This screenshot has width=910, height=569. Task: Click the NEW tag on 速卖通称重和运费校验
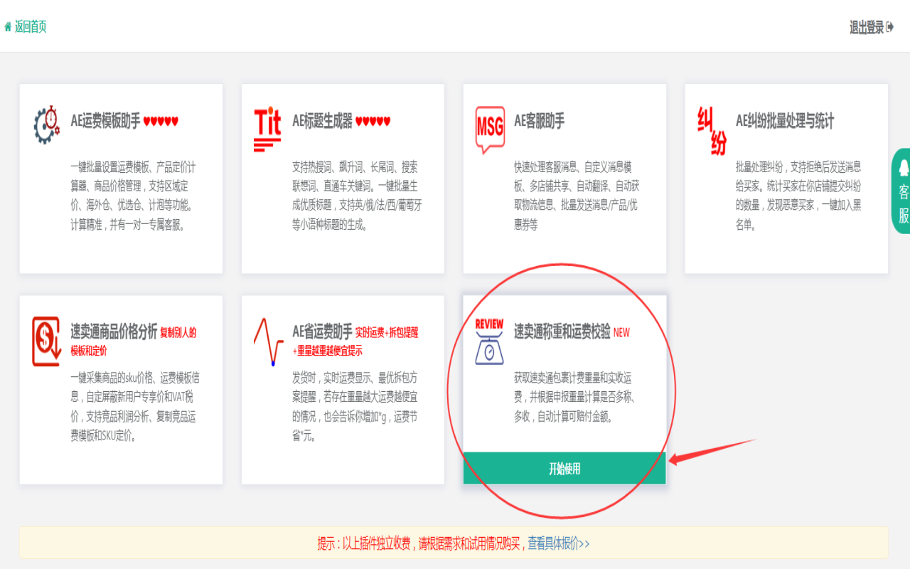point(621,332)
